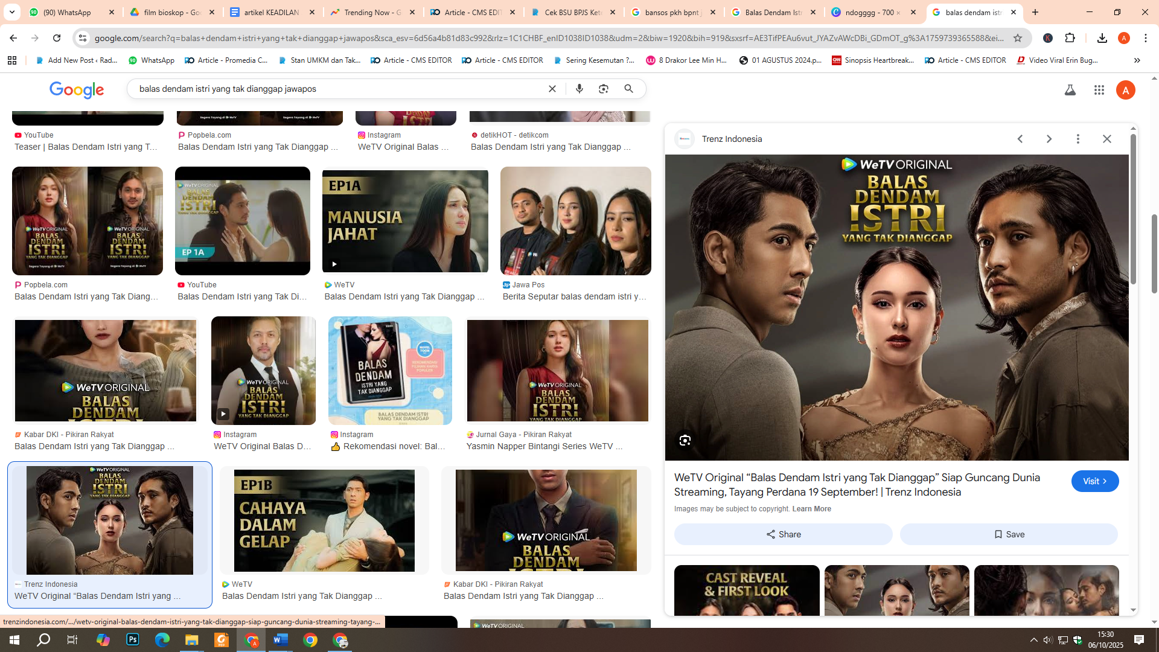Open Chrome three-dot menu

[1146, 38]
